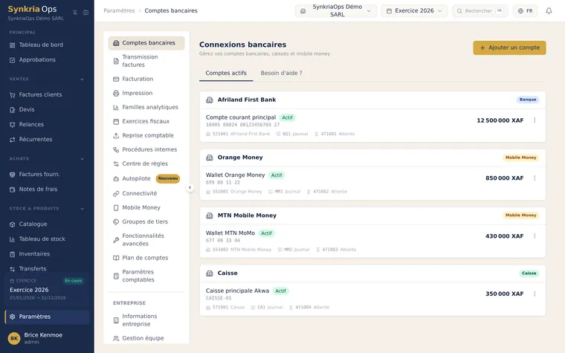Open the Exercice 2026 En cours card
The height and width of the screenshot is (353, 565).
click(x=47, y=289)
